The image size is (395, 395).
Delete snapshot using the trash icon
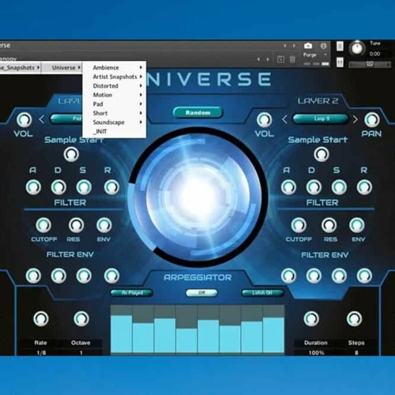[x=292, y=59]
